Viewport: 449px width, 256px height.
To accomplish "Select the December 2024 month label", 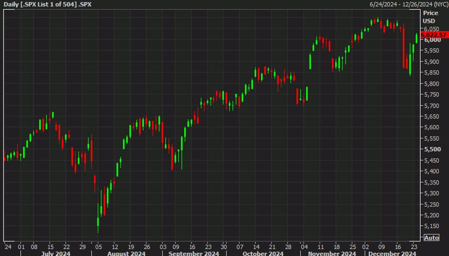I will point(391,253).
